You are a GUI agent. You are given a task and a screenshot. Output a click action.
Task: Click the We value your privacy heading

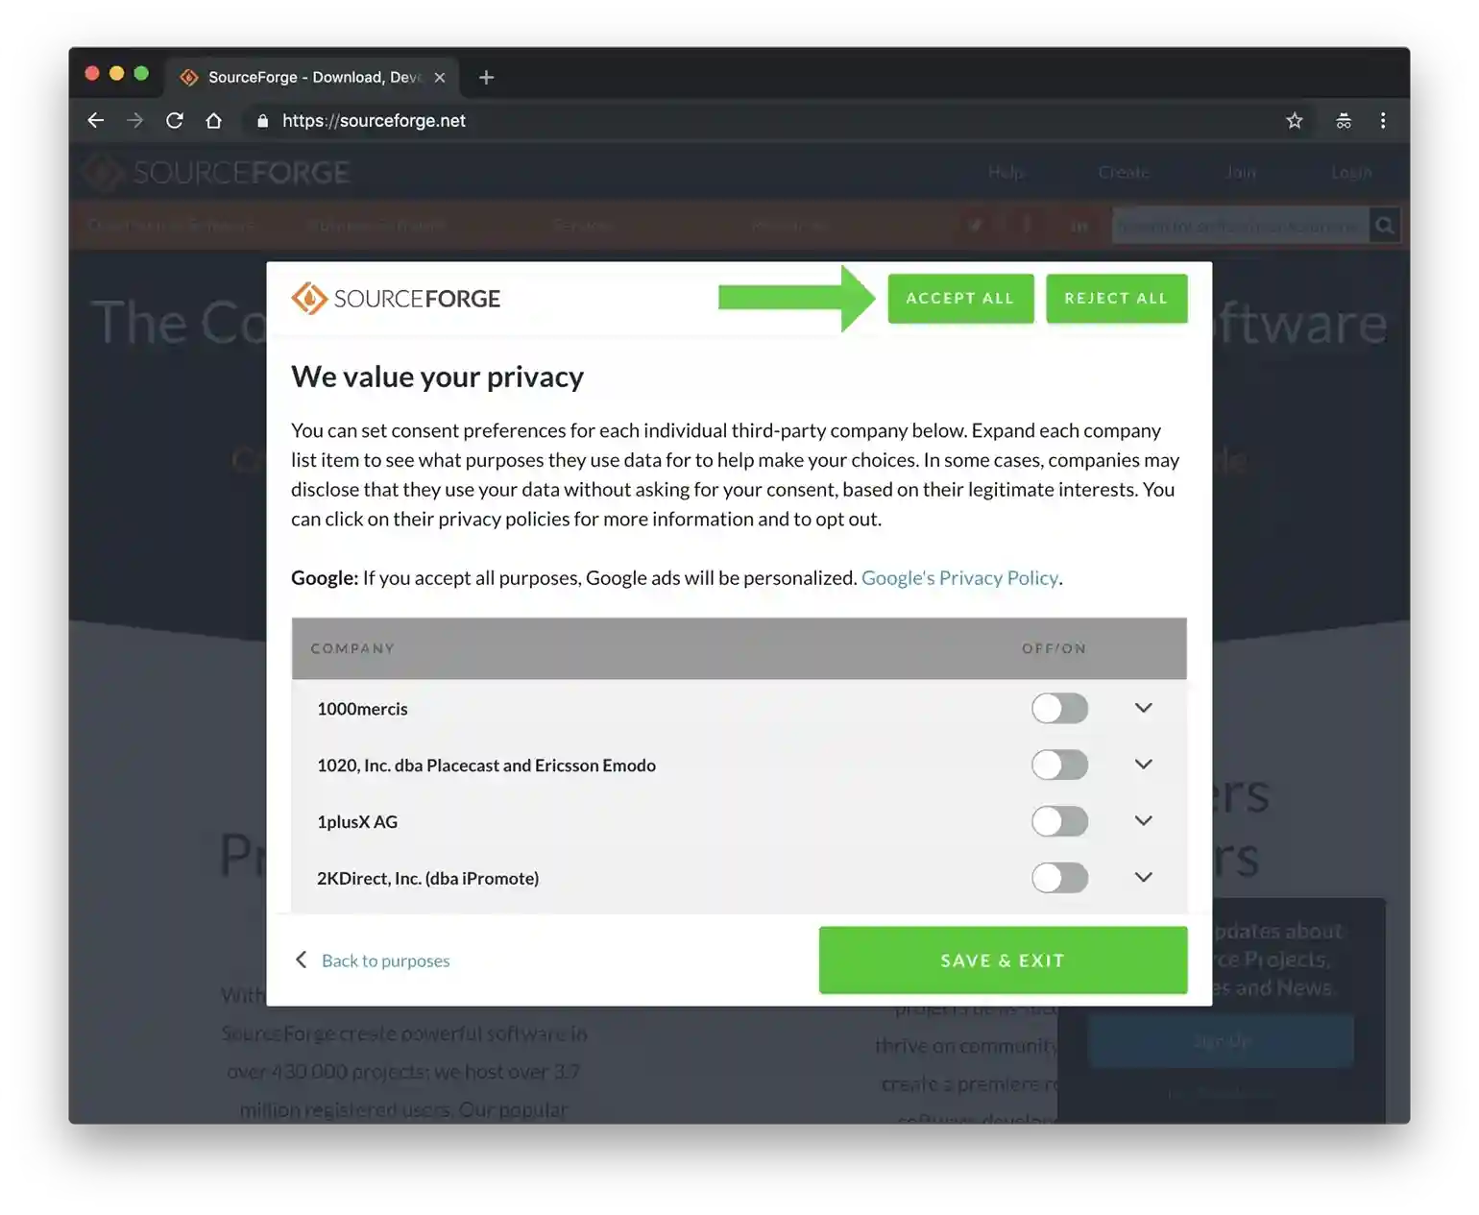[x=437, y=377]
